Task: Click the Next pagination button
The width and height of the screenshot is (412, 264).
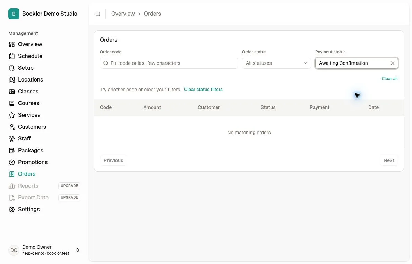Action: point(389,161)
